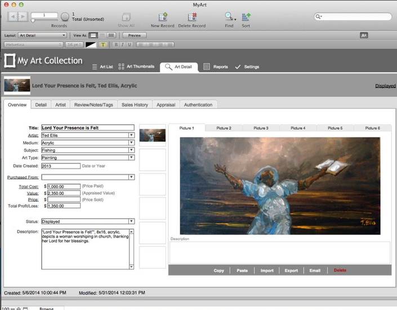Select the Overview tab

point(17,105)
